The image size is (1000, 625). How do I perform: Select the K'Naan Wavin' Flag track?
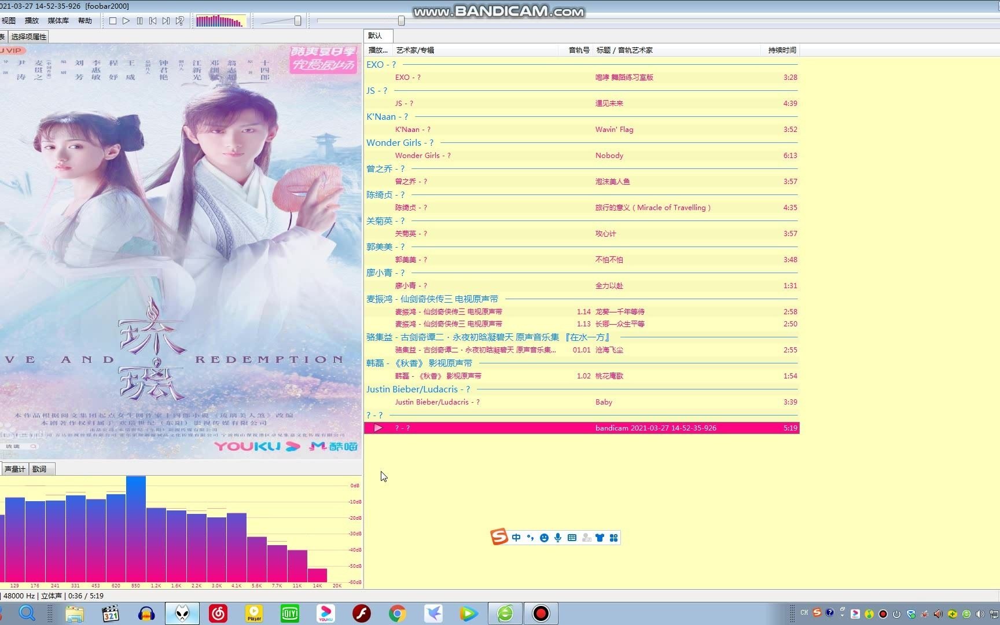click(582, 130)
